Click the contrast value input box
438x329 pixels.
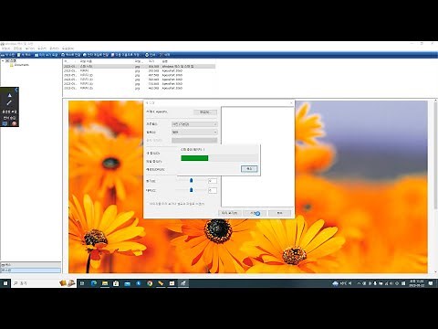click(x=213, y=190)
